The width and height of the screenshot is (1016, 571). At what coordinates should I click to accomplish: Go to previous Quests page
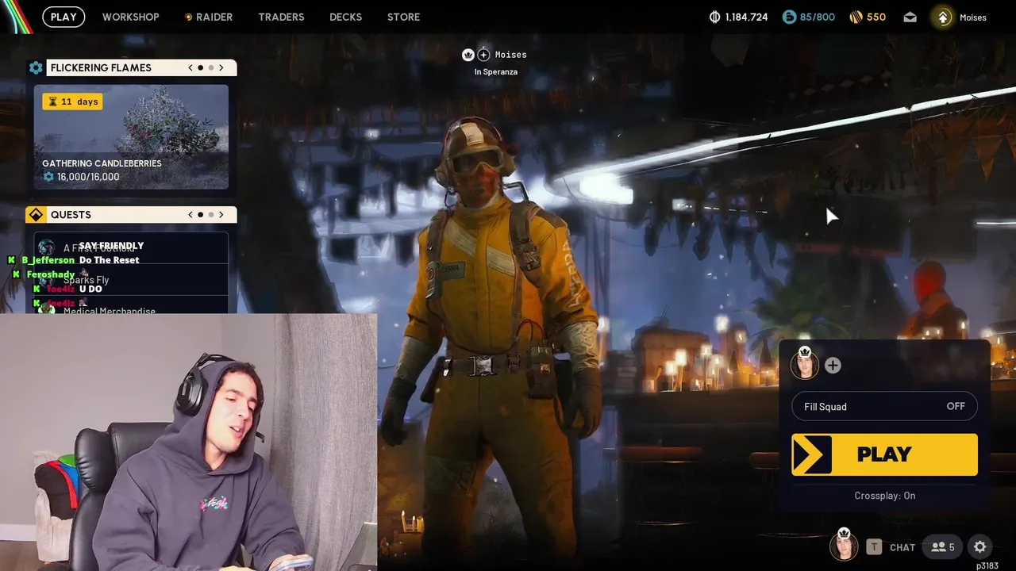tap(190, 215)
